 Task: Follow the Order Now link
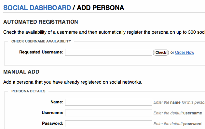coord(184,52)
